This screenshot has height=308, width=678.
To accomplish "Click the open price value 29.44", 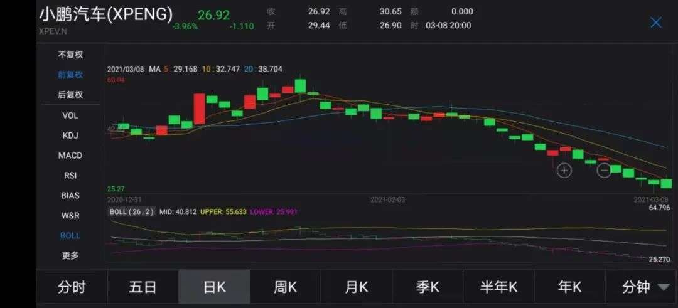I will click(319, 26).
